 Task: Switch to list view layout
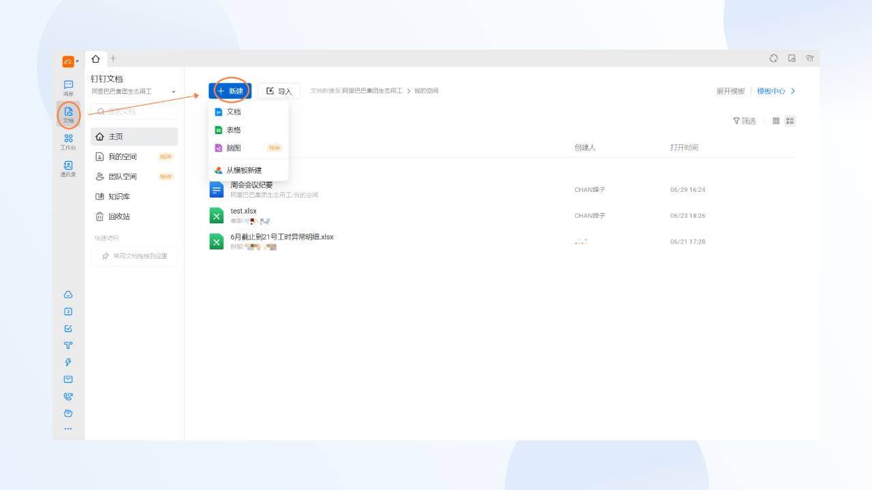tap(791, 120)
